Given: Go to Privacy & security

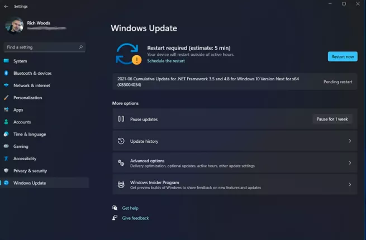Looking at the screenshot, I should 45,171.
